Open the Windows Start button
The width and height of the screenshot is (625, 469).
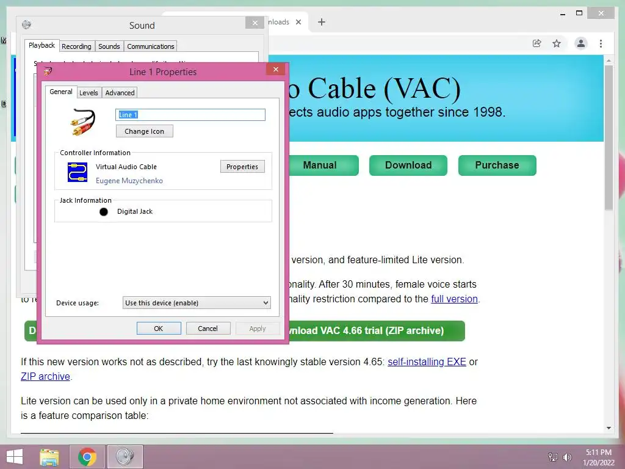15,457
